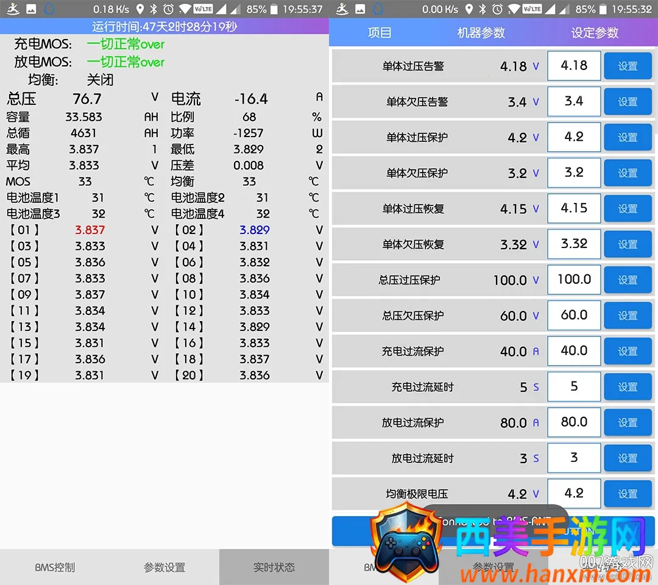Tap the alarm clock icon in status bar
Screen dimensions: 658x585
168,10
